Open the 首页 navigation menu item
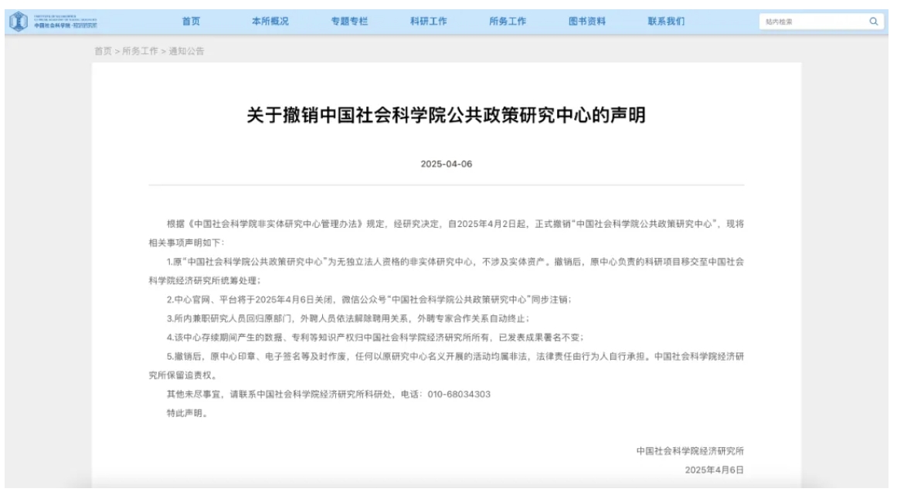 click(191, 22)
